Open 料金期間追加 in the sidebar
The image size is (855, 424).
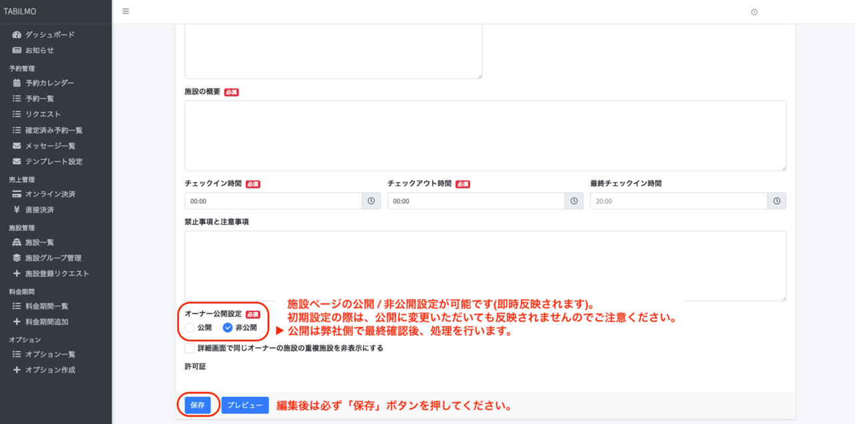click(x=47, y=322)
